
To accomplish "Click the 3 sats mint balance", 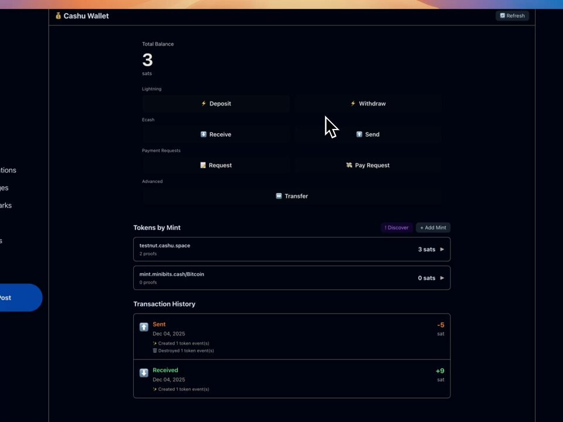I will tap(426, 250).
